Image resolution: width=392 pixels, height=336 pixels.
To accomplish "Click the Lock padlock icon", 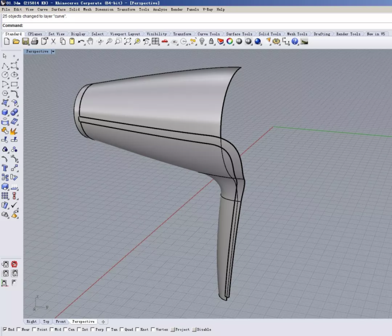I will [211, 41].
